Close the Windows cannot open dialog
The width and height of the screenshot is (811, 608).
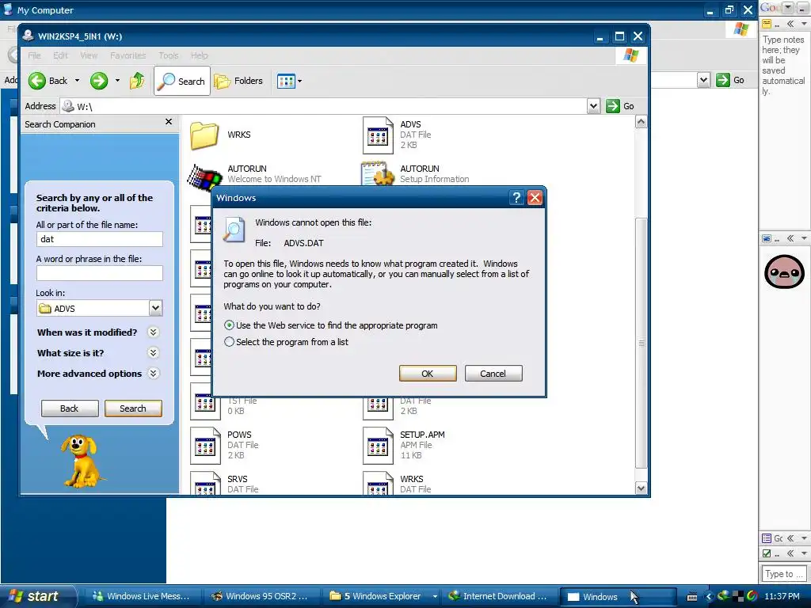535,197
